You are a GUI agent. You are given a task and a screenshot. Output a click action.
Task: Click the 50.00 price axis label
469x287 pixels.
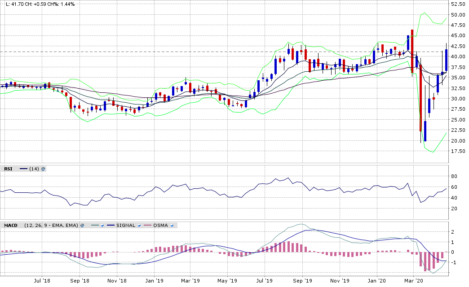click(x=457, y=15)
